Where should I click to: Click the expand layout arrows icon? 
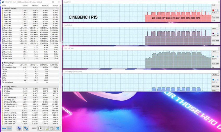click(4, 128)
